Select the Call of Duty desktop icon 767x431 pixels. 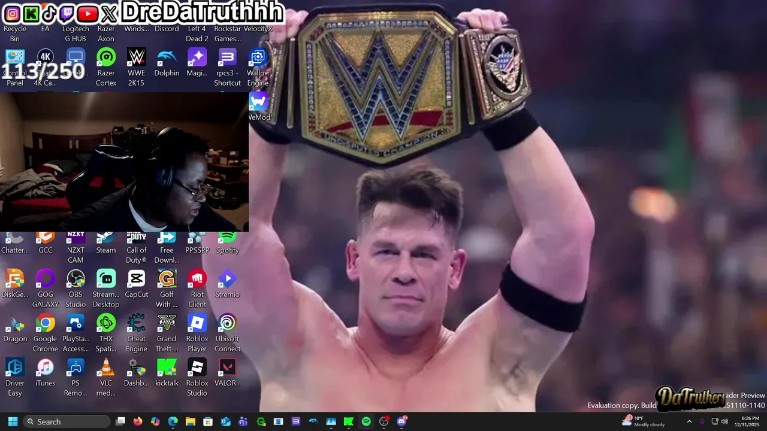pos(136,248)
